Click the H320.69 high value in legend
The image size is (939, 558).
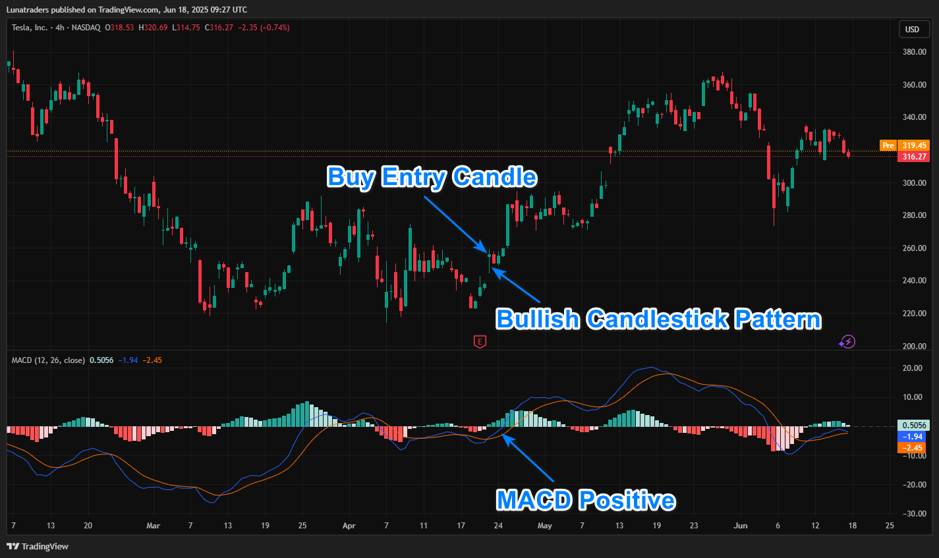(153, 28)
